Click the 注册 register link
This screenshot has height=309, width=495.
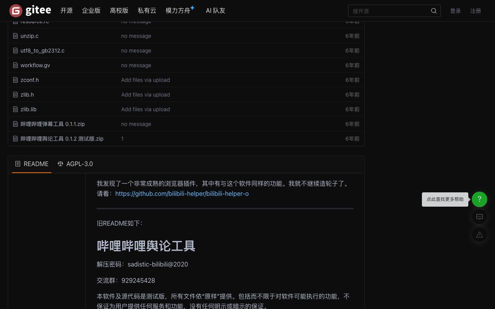coord(476,11)
